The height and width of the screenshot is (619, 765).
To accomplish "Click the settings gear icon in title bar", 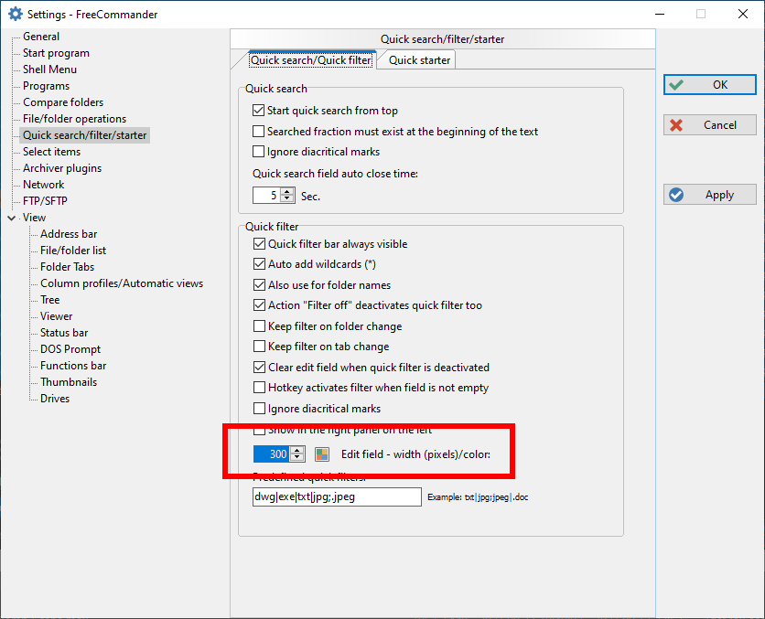I will coord(15,14).
